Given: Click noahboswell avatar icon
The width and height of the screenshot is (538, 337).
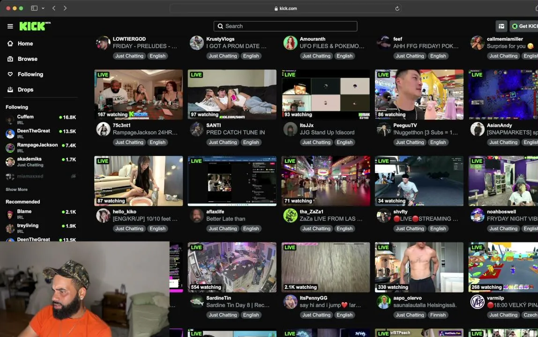Looking at the screenshot, I should (x=477, y=216).
